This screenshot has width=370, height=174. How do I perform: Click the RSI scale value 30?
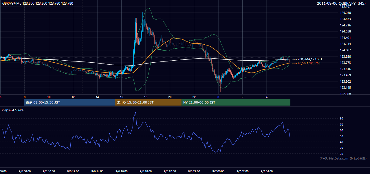click(341, 148)
